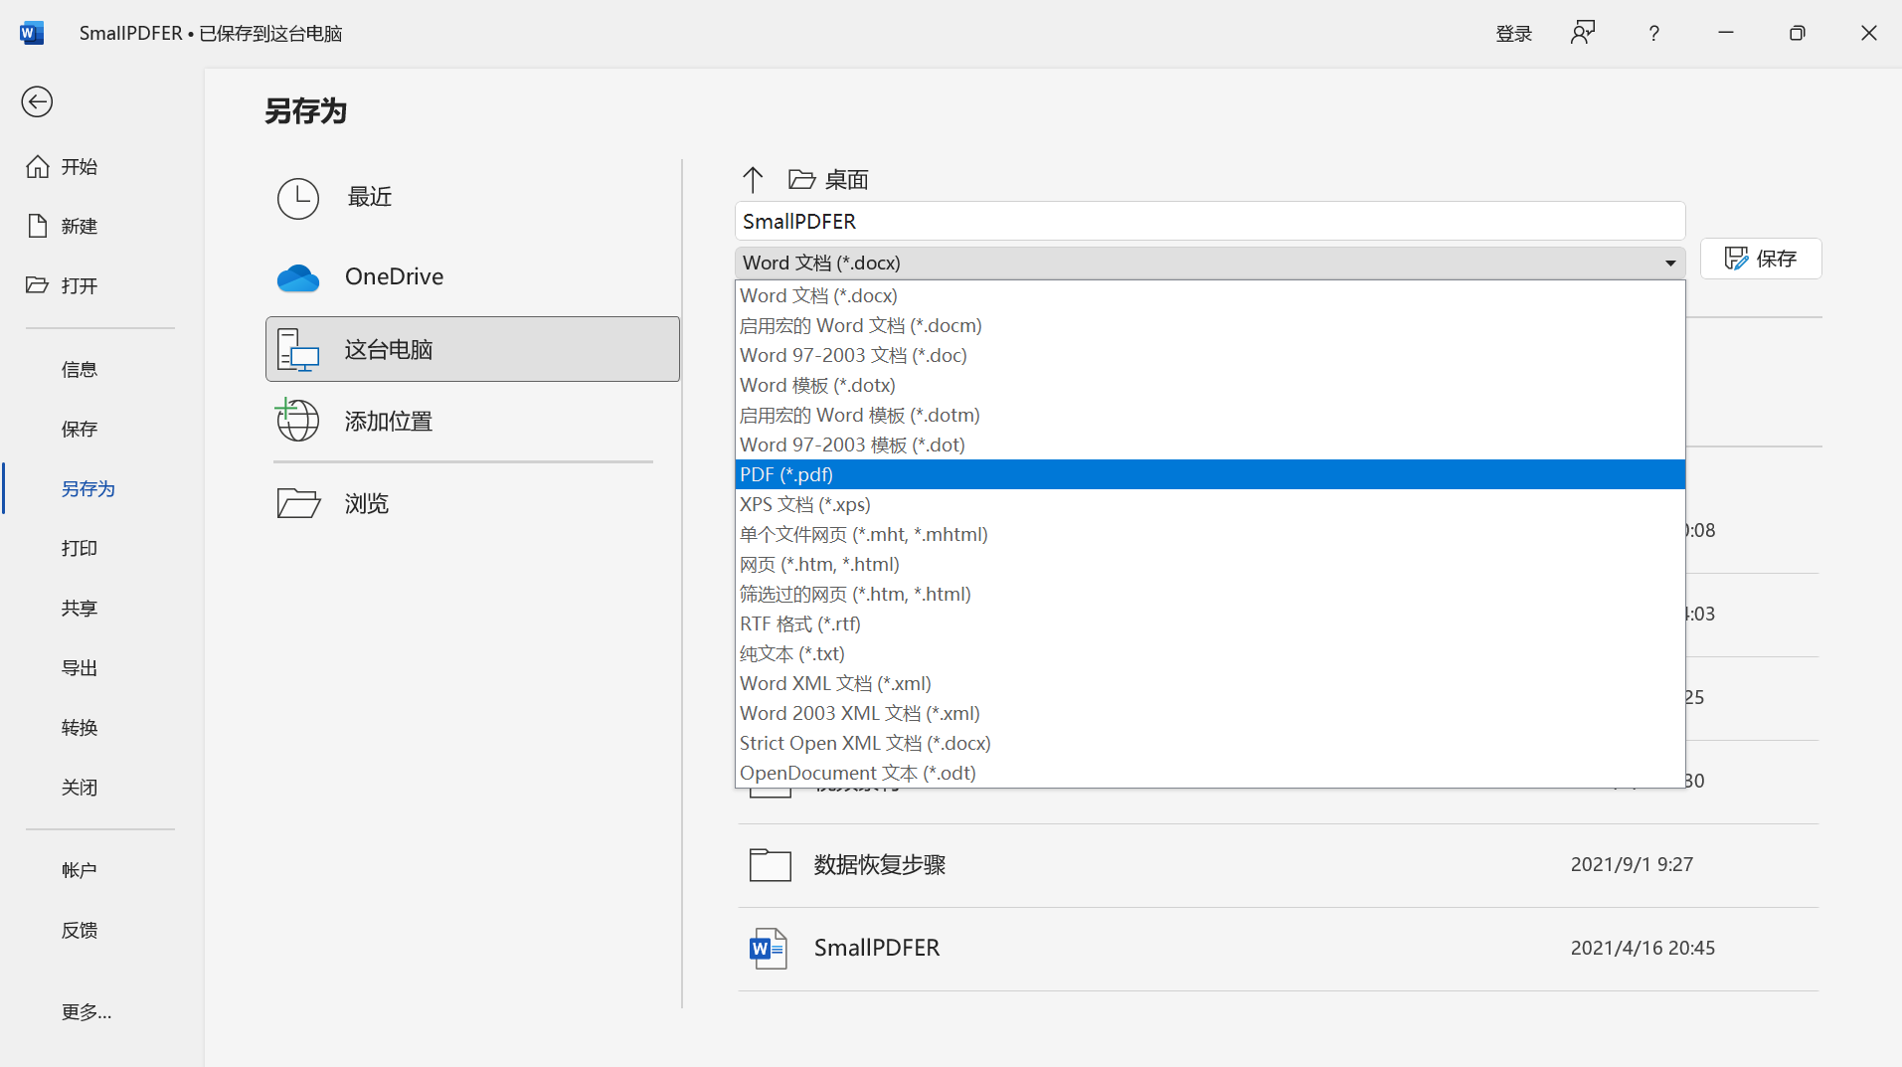The height and width of the screenshot is (1067, 1902).
Task: Click the OneDrive cloud icon
Action: point(297,277)
